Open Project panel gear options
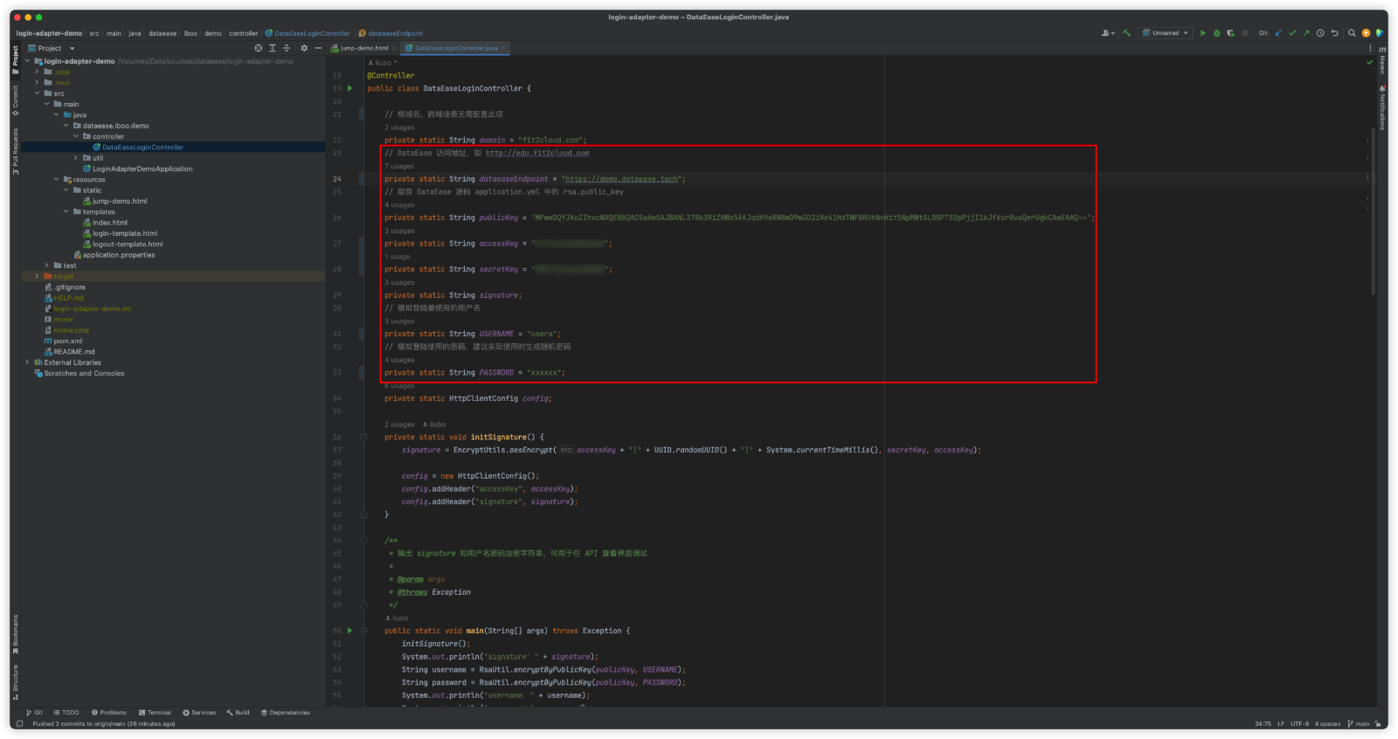This screenshot has width=1398, height=739. click(304, 48)
